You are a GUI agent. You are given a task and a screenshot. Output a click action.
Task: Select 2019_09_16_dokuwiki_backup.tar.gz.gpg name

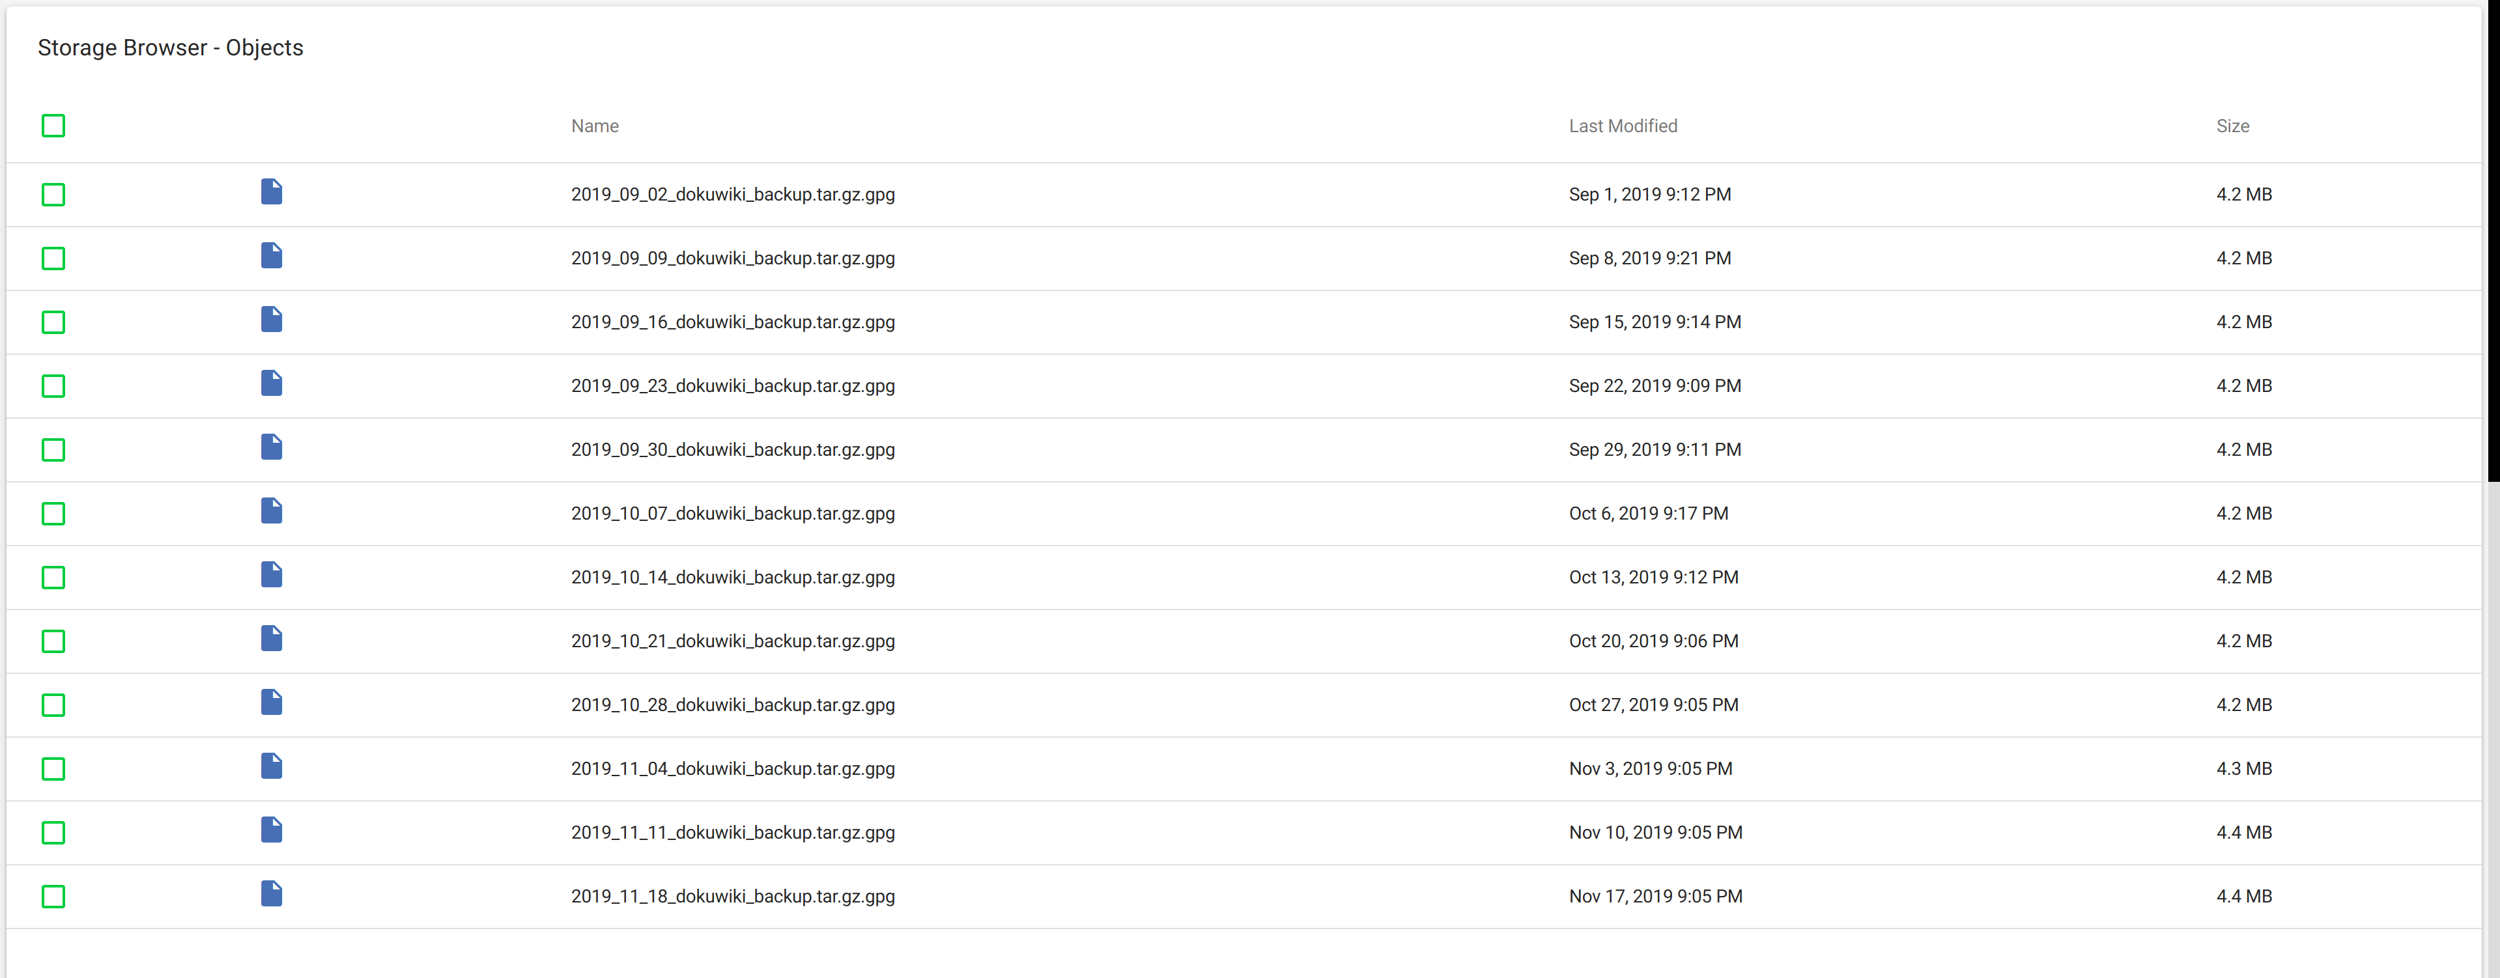(x=733, y=323)
